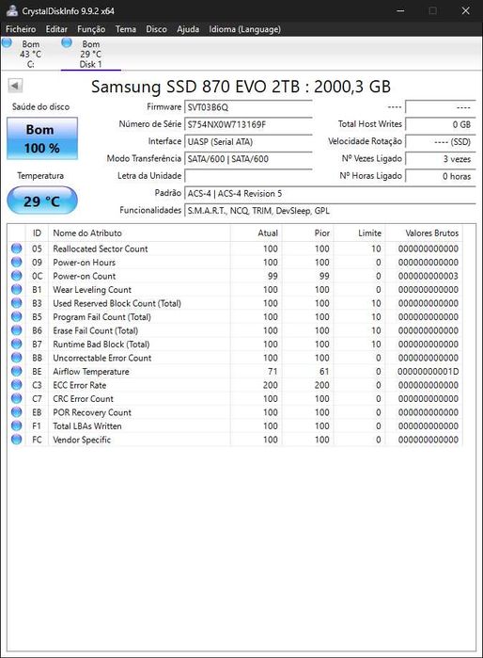
Task: Click the Nome do Atributo column header
Action: (x=139, y=233)
